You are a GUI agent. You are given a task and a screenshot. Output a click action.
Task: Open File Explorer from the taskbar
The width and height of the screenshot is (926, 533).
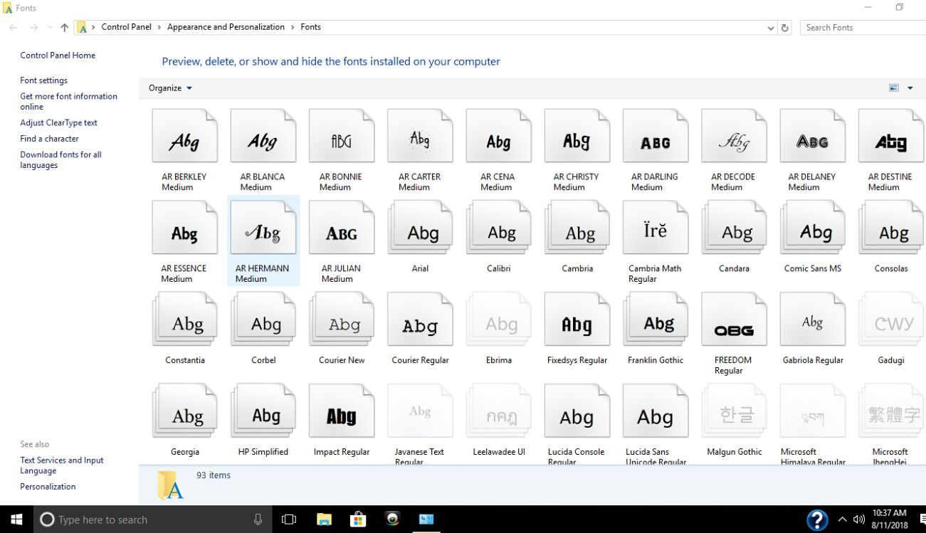[324, 519]
